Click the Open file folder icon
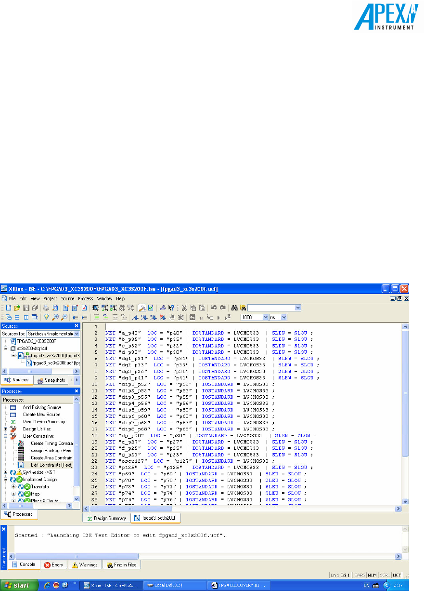The image size is (424, 591). (17, 308)
